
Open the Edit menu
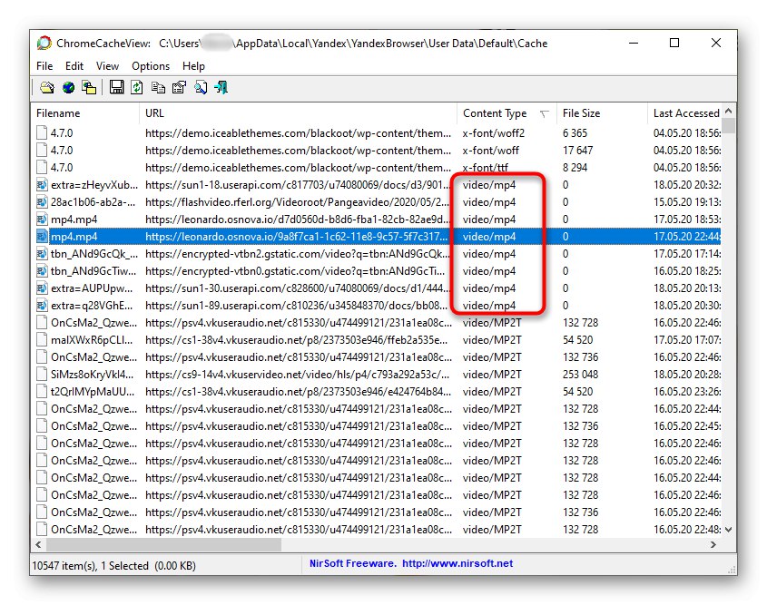(74, 66)
